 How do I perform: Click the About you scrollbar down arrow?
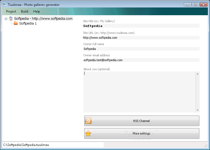(197, 110)
